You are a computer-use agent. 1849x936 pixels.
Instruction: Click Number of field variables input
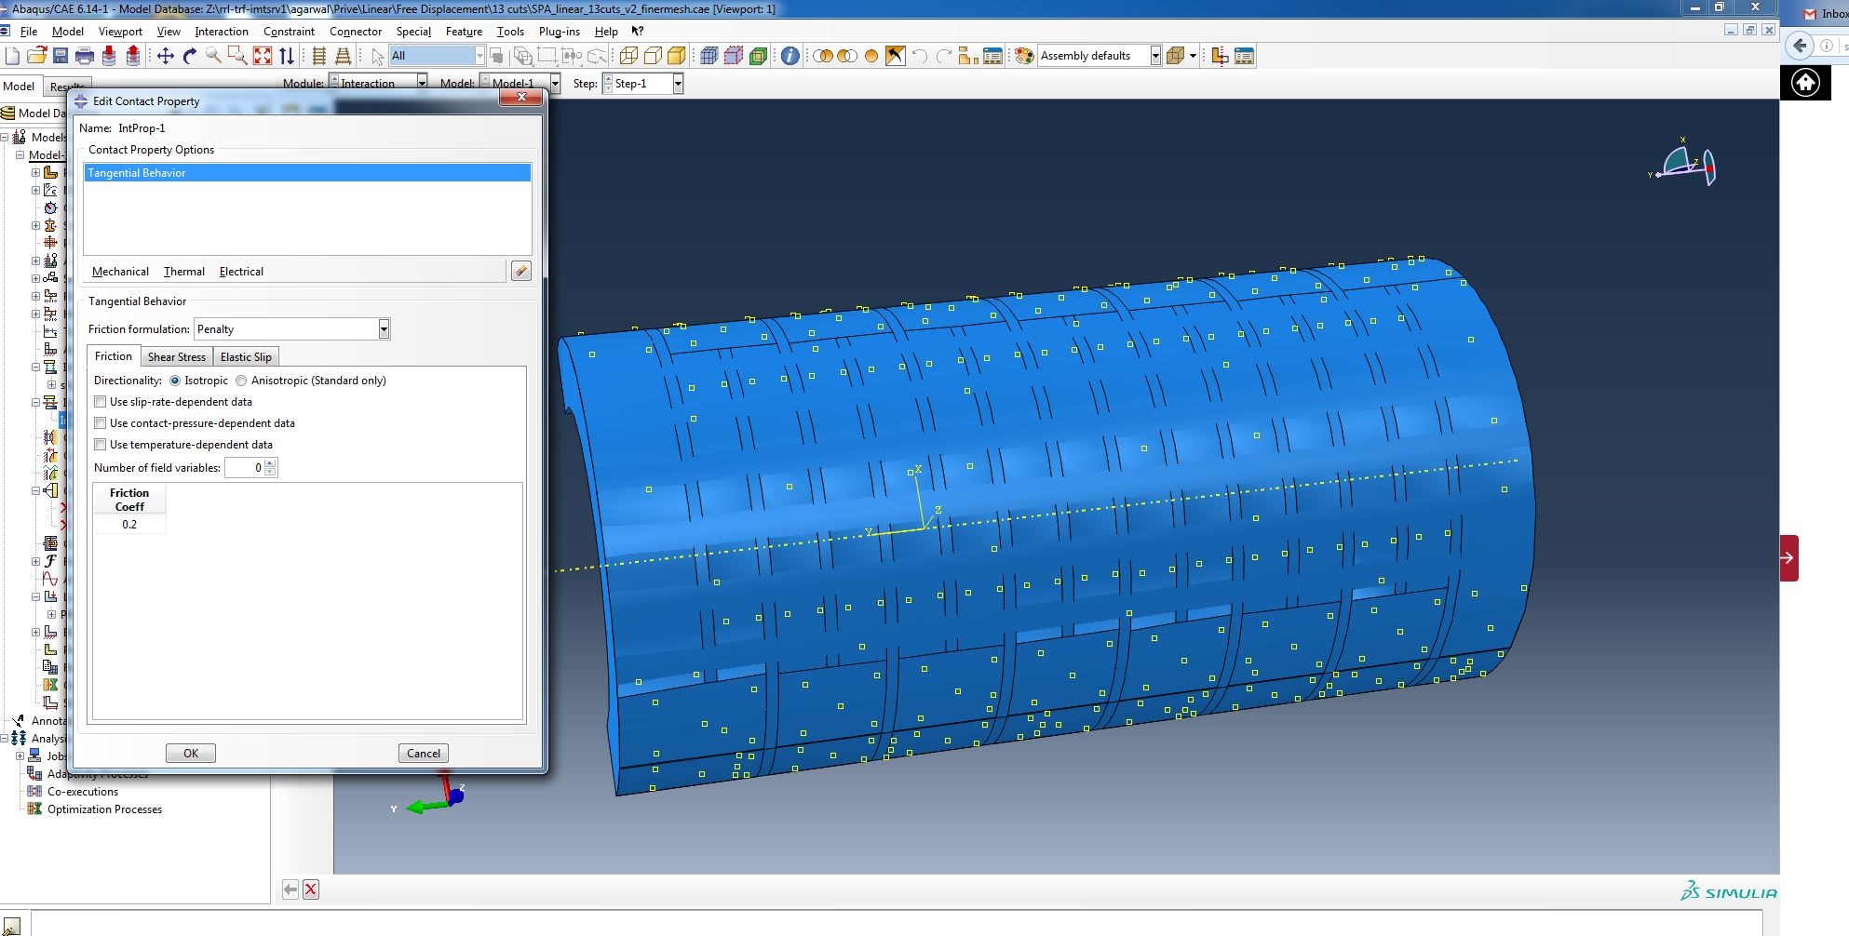pos(245,468)
